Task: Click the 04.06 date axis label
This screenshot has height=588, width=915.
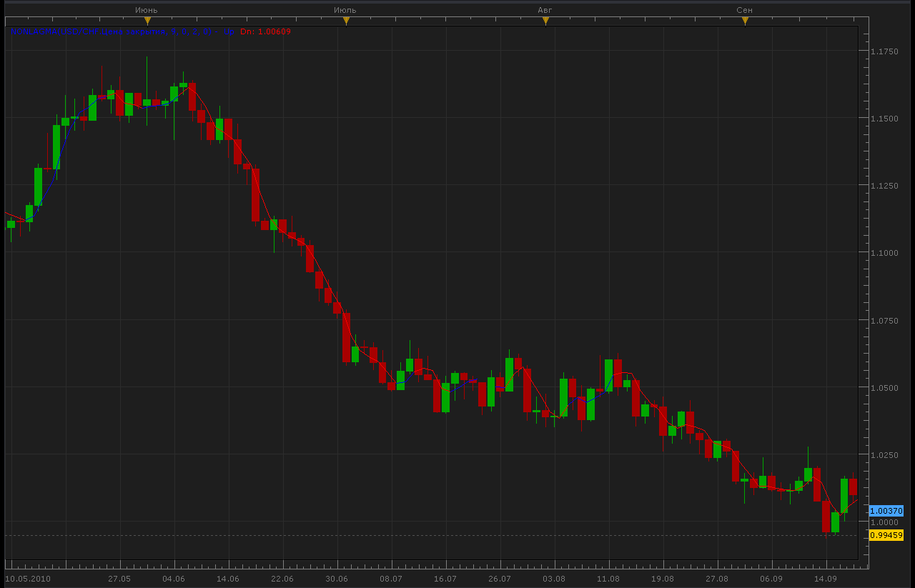Action: pyautogui.click(x=174, y=579)
